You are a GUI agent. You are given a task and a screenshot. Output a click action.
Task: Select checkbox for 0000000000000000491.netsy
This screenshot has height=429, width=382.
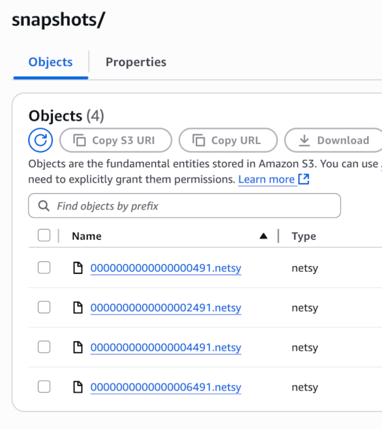pyautogui.click(x=44, y=268)
